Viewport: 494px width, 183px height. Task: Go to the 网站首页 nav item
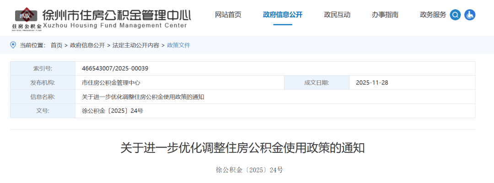[x=228, y=15]
